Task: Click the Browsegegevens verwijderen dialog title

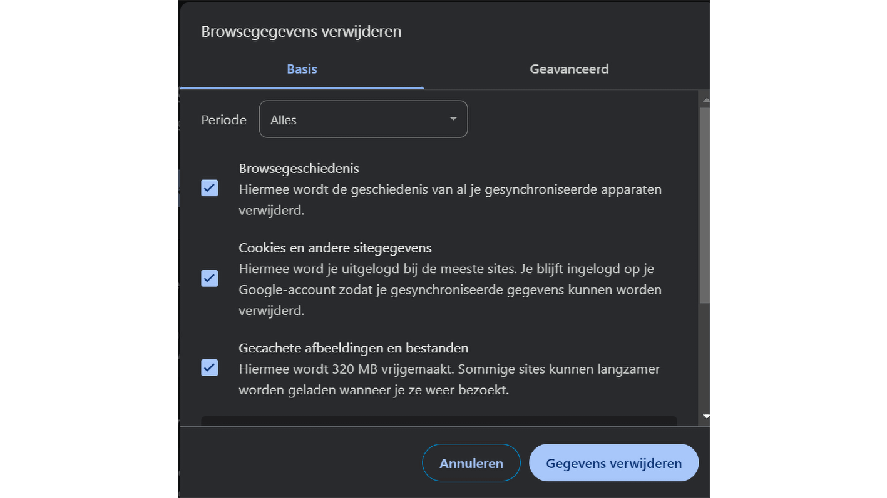Action: 301,31
